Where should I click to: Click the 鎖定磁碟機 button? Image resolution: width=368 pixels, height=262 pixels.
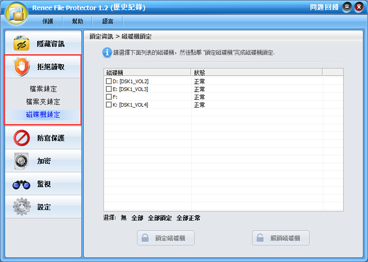(x=166, y=238)
